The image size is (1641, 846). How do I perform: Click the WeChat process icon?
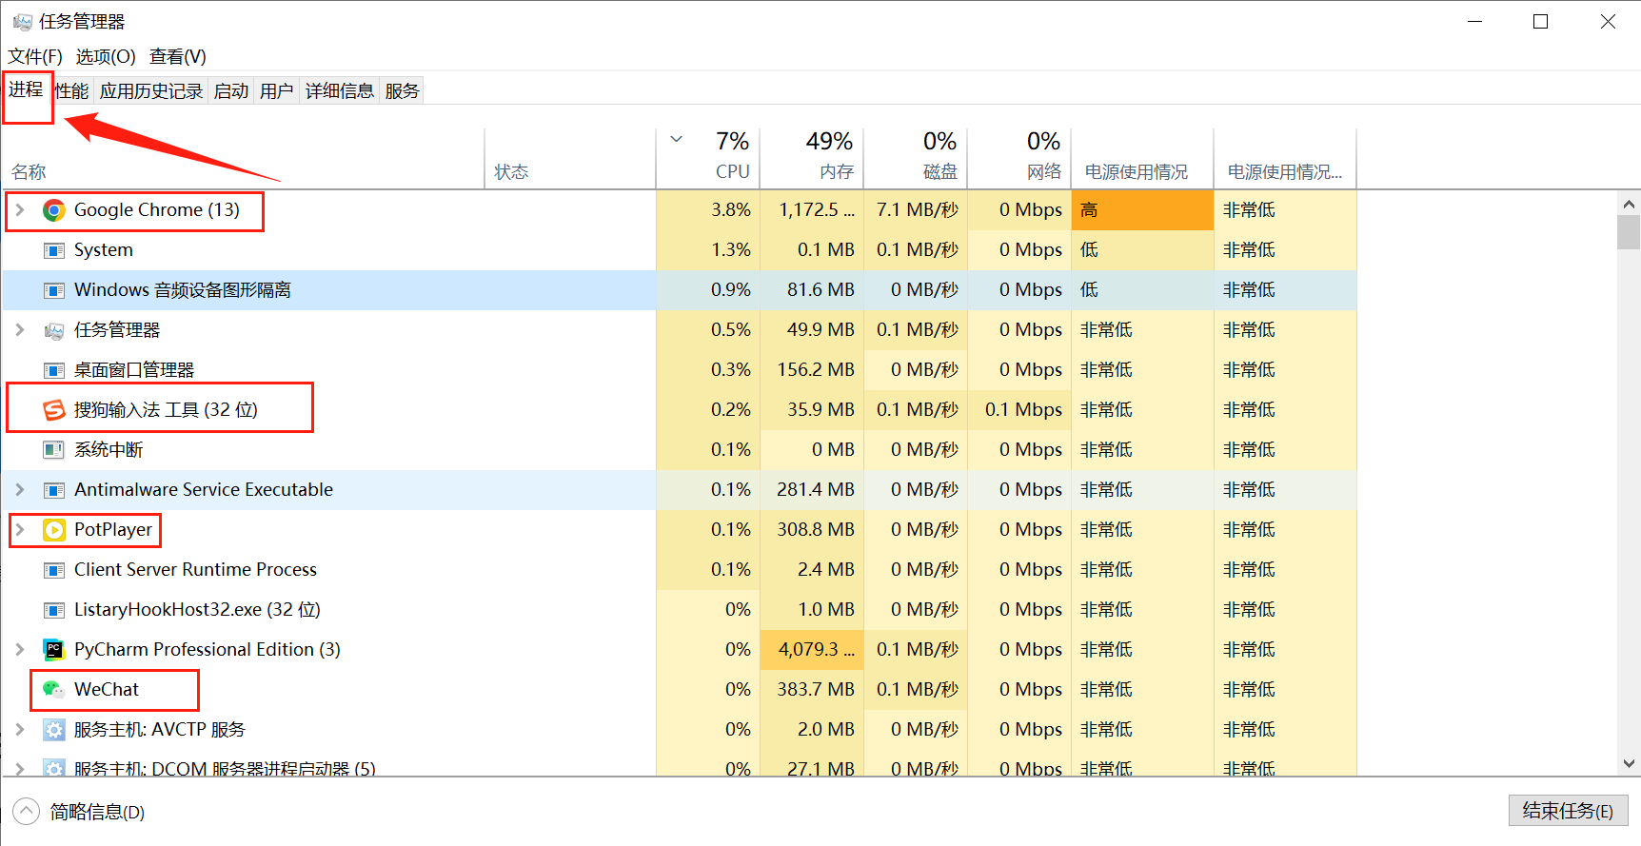coord(54,690)
